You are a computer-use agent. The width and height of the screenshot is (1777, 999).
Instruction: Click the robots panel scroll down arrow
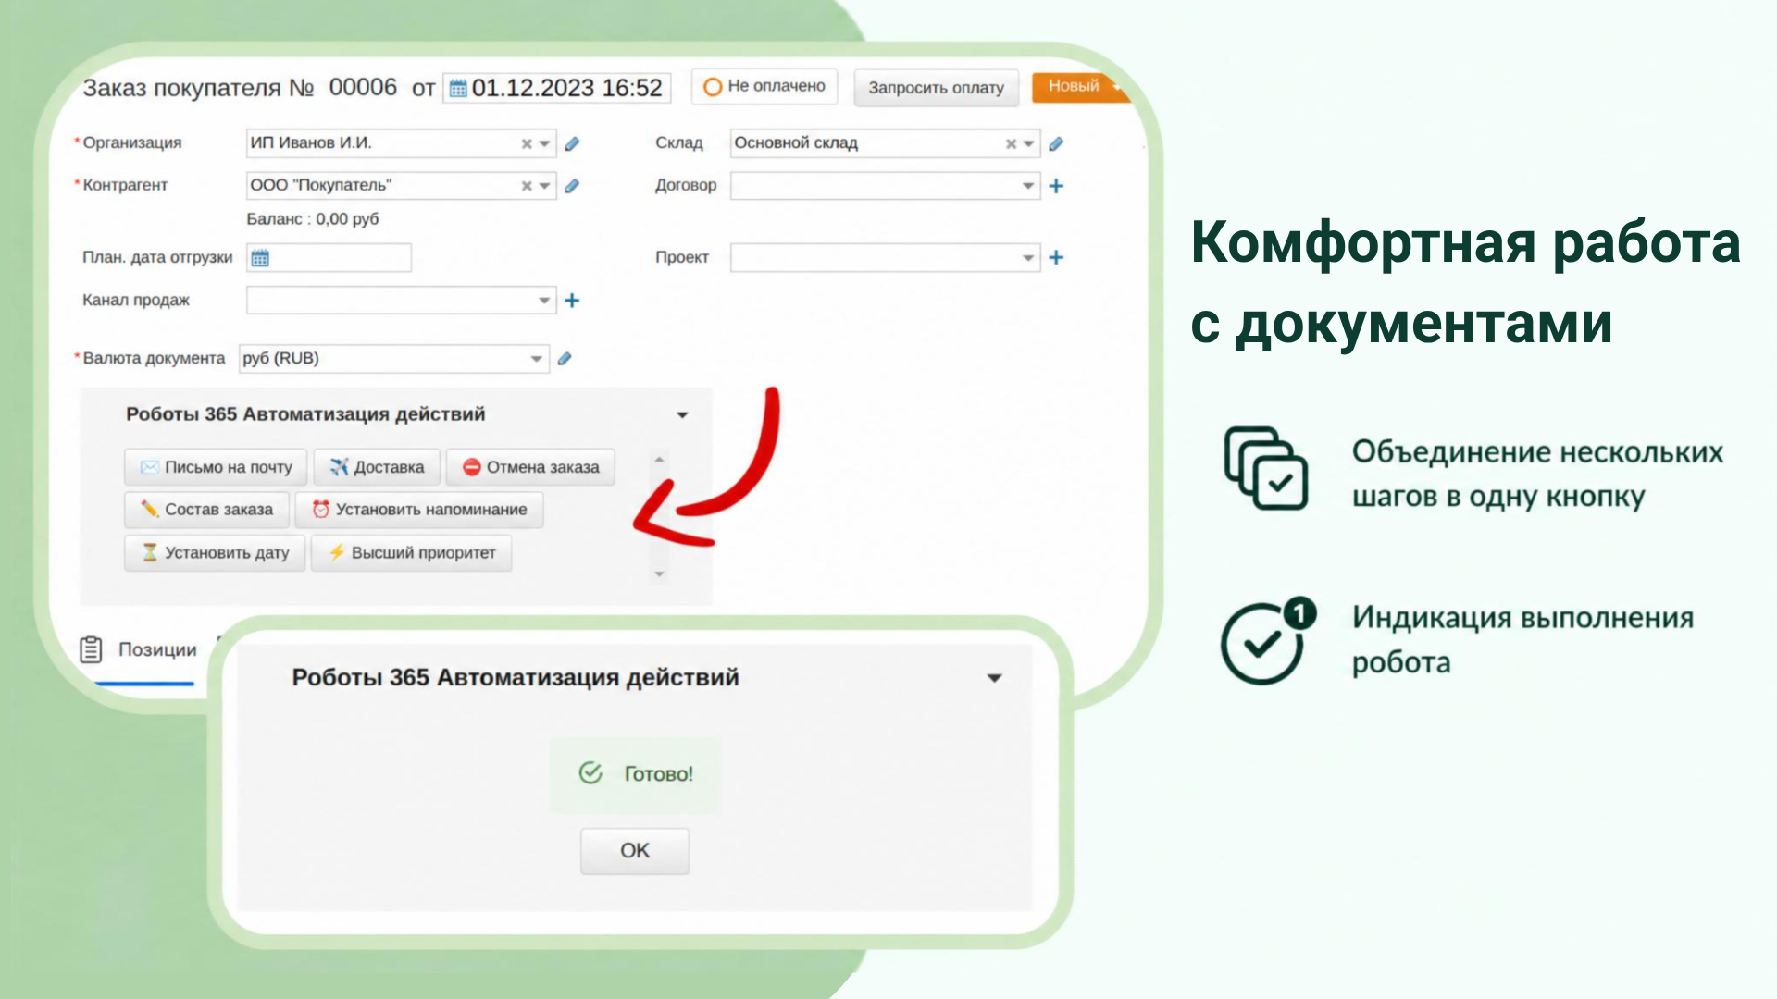[x=659, y=574]
